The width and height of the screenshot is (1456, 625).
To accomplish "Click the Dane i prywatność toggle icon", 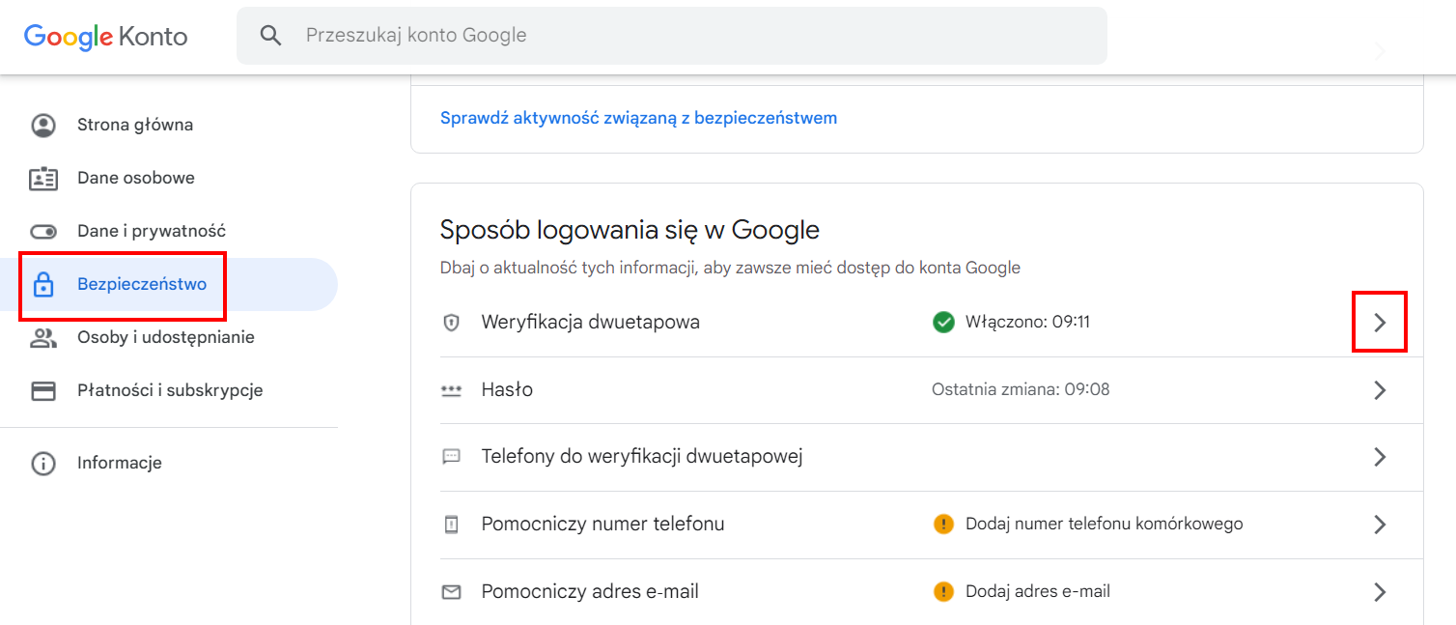I will point(43,231).
